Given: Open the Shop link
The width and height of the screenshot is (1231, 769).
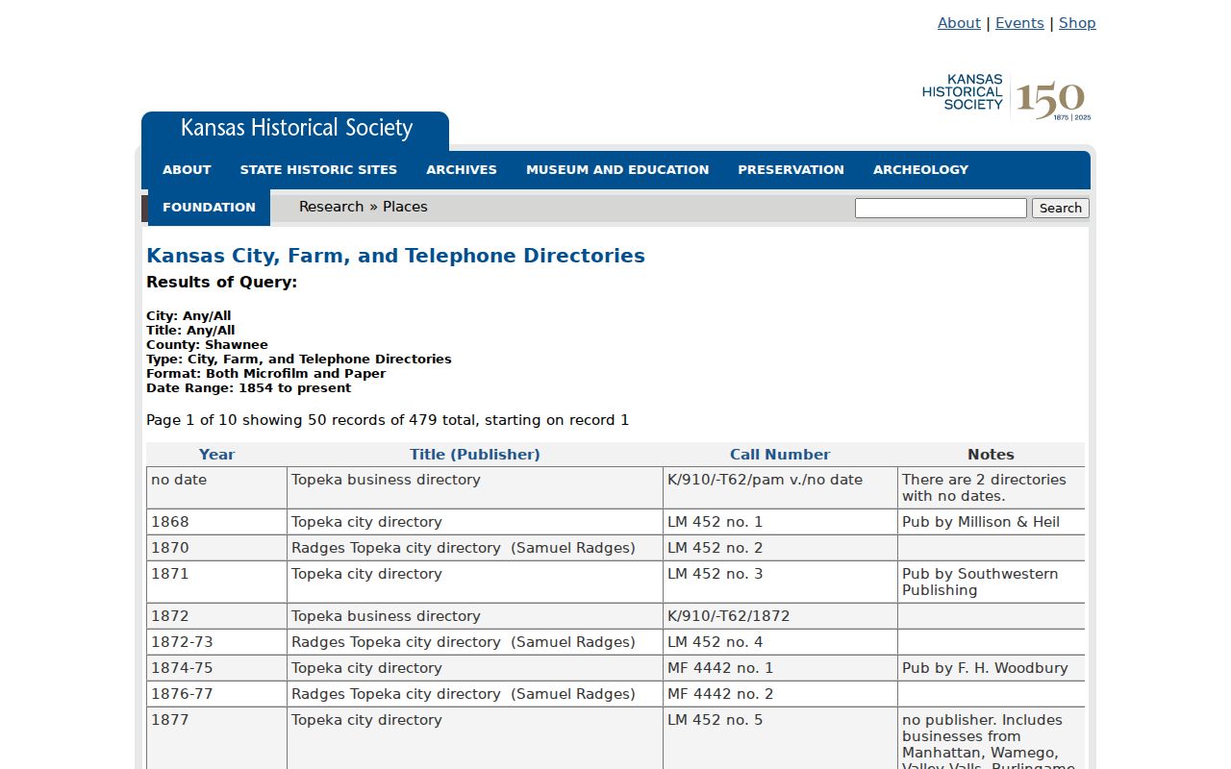Looking at the screenshot, I should pyautogui.click(x=1077, y=23).
